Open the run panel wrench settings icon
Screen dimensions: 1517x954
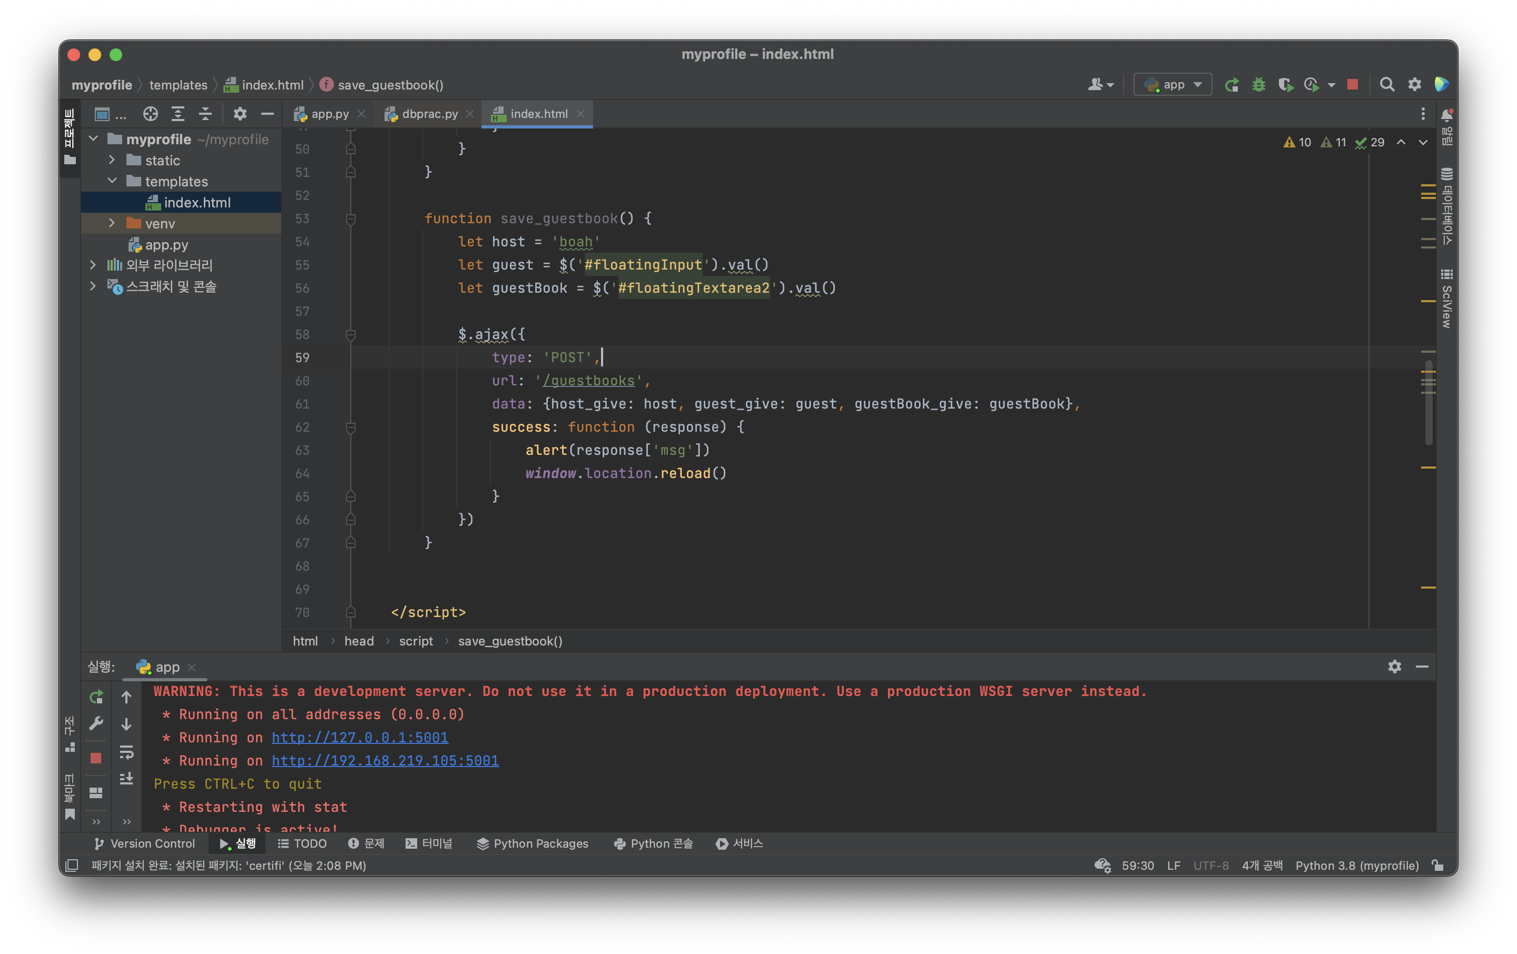(96, 724)
